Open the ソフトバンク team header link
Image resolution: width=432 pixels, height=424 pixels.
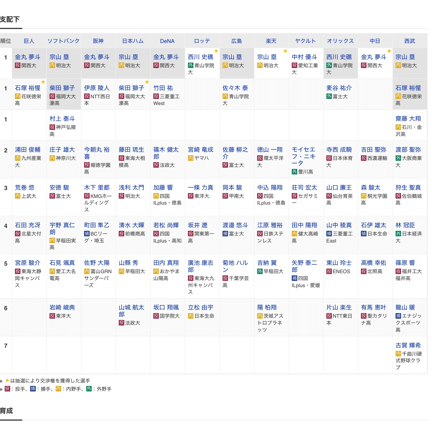(x=64, y=41)
